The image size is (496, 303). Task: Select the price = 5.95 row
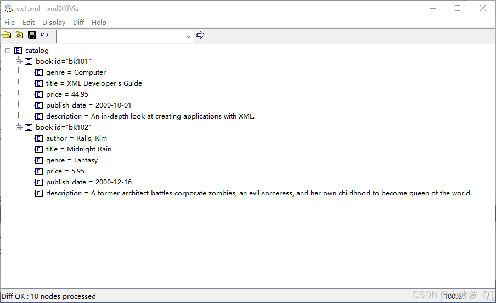pyautogui.click(x=65, y=171)
